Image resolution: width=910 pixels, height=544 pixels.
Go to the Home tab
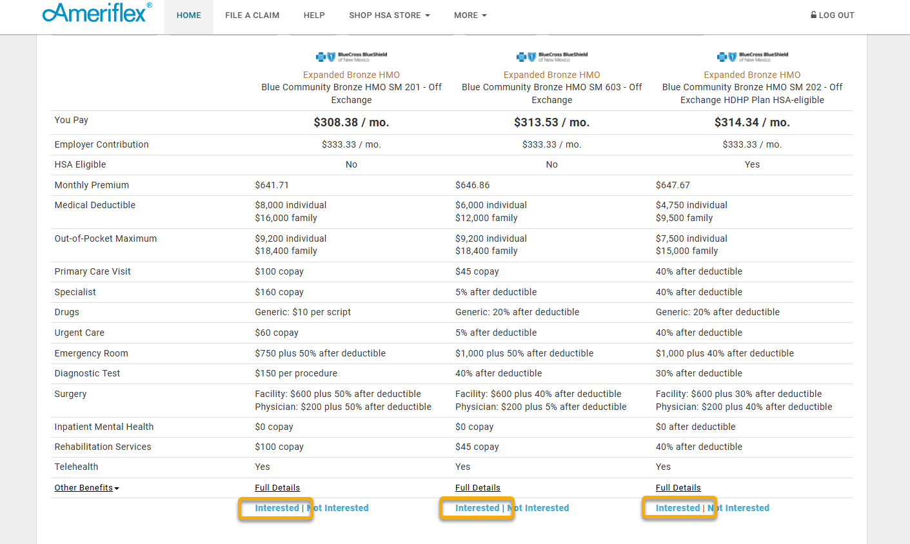pos(188,15)
